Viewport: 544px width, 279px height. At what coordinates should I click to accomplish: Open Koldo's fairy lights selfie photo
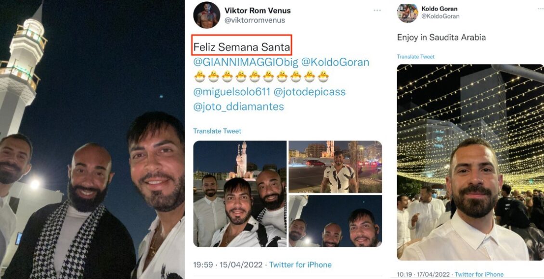(x=470, y=162)
